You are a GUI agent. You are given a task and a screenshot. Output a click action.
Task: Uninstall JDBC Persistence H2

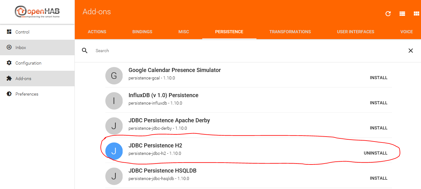pos(376,153)
